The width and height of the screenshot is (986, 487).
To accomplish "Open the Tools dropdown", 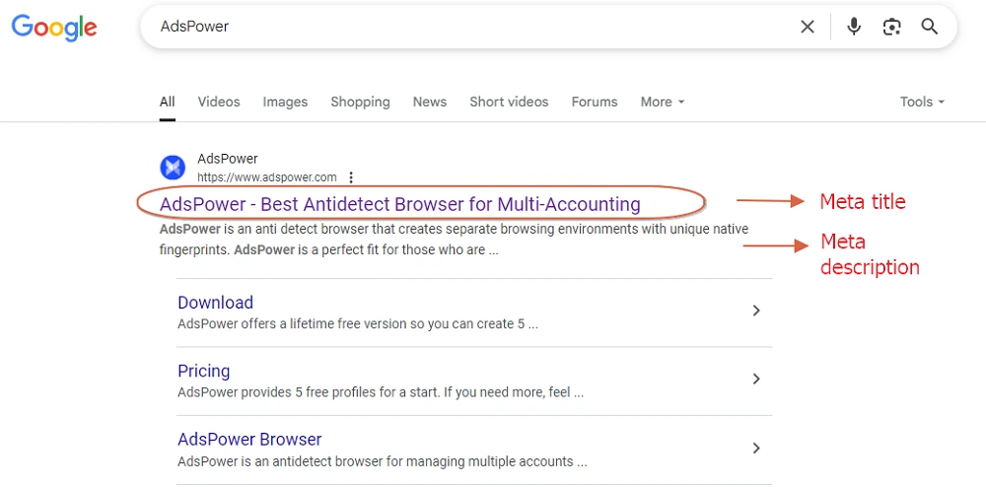I will click(x=922, y=102).
